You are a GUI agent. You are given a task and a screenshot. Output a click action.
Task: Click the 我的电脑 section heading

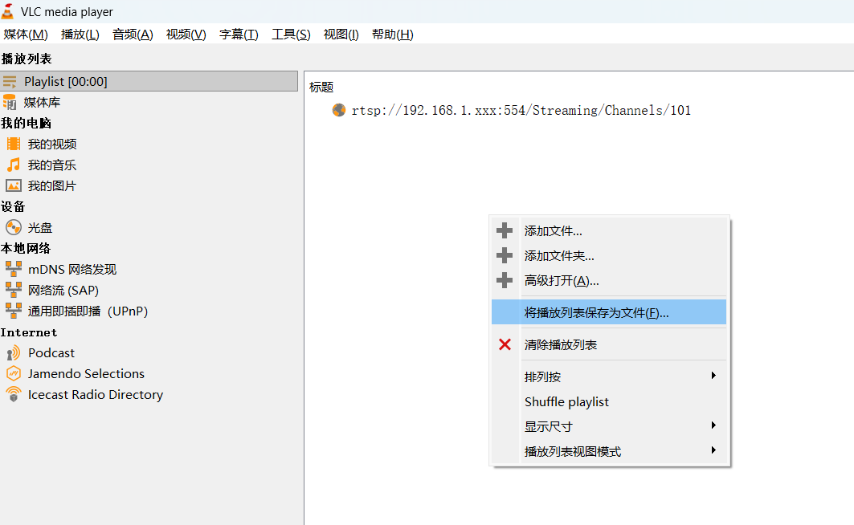click(x=26, y=123)
